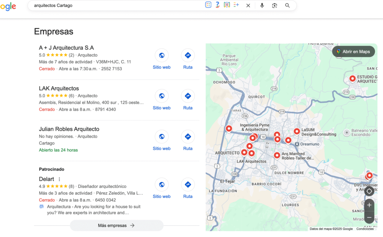
Task: Click the 'Patrocinado' label
Action: pyautogui.click(x=52, y=169)
